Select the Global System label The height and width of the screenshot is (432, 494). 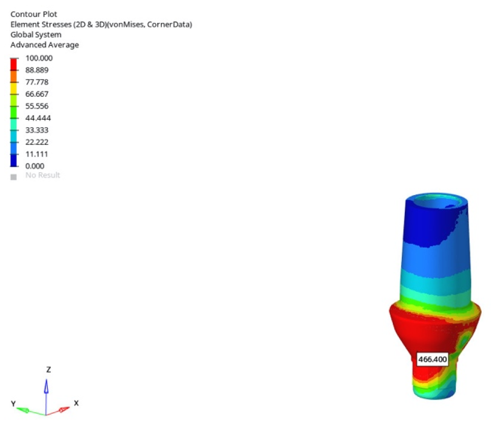click(x=36, y=35)
